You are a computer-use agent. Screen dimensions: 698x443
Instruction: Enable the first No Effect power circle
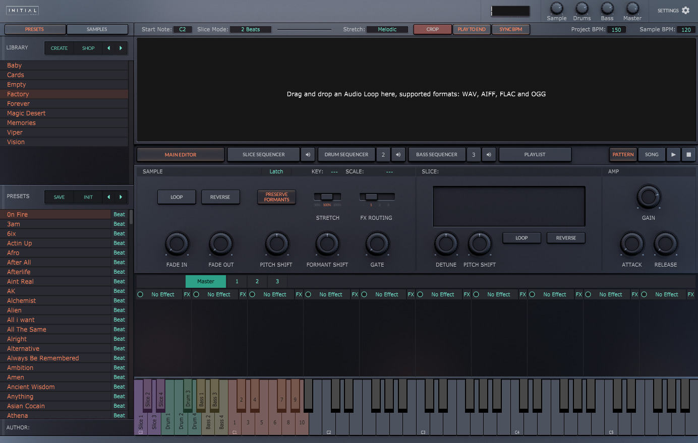coord(140,294)
